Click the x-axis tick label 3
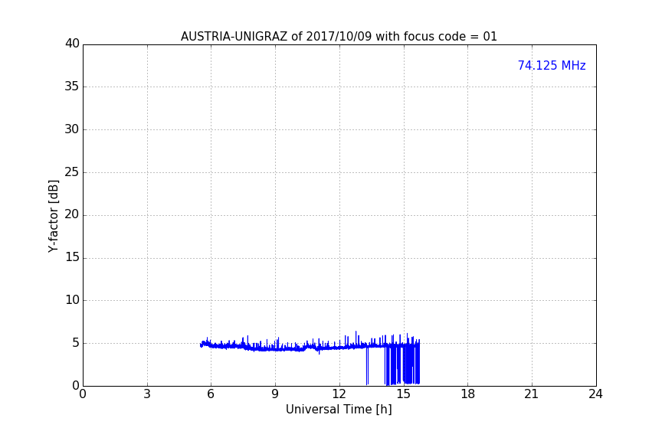The image size is (662, 441). pyautogui.click(x=147, y=394)
